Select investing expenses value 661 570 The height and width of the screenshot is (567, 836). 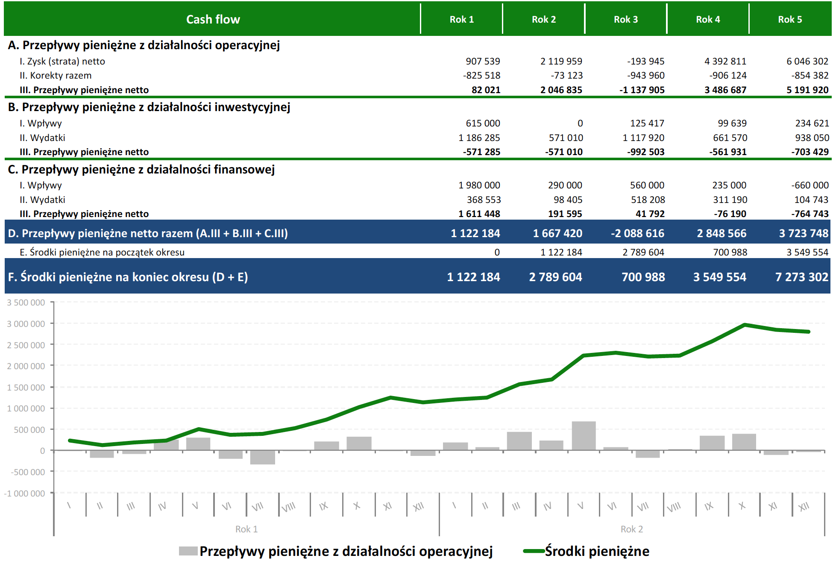click(x=730, y=138)
